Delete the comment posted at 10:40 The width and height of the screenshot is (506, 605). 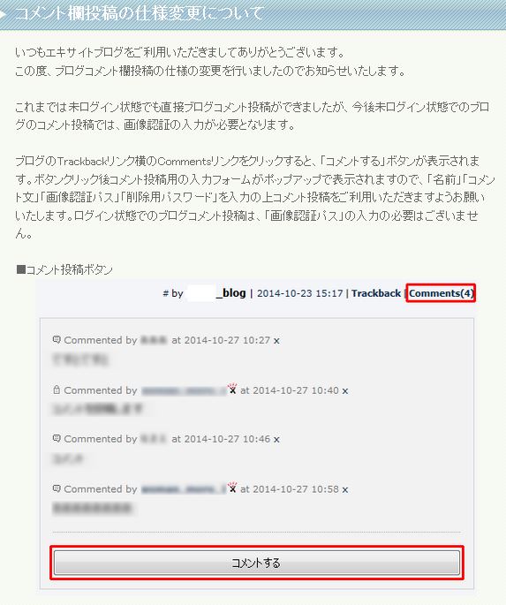coord(345,391)
